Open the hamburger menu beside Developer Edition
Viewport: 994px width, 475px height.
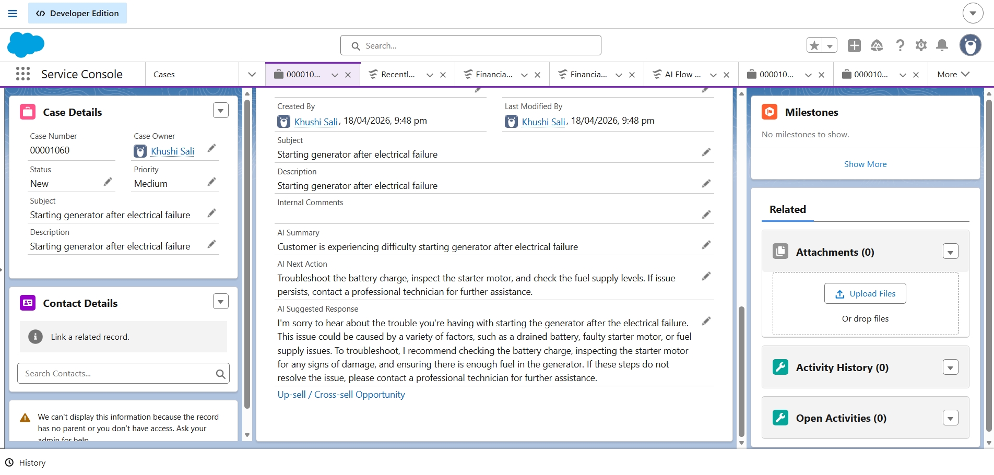tap(13, 14)
